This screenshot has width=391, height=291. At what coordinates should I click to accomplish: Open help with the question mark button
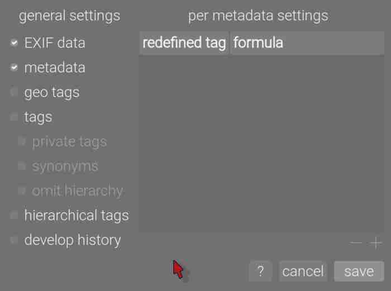click(260, 271)
